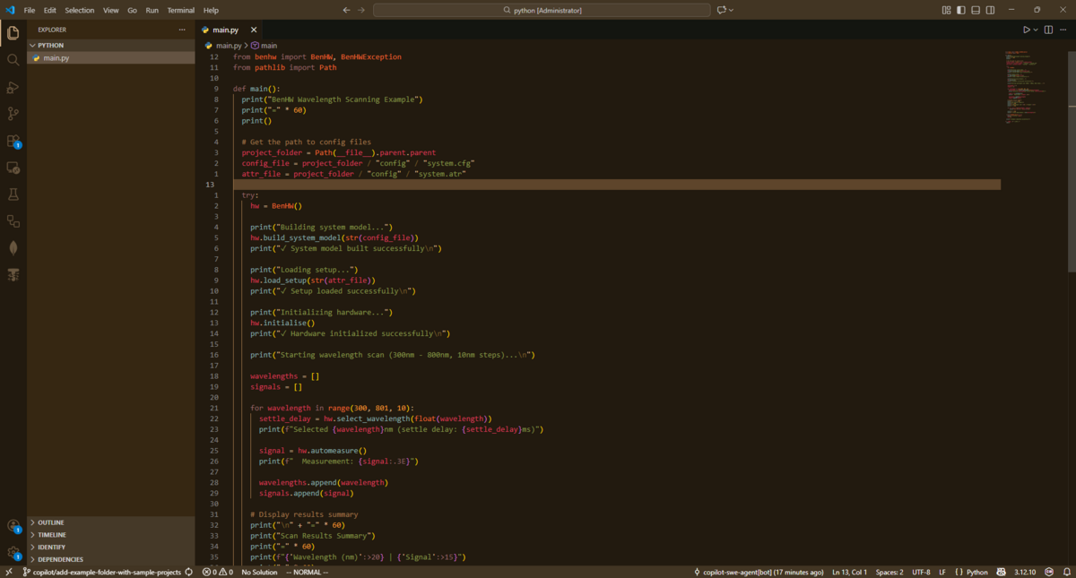Open the dropdown arrow beside Run button
The width and height of the screenshot is (1076, 578).
click(1036, 30)
